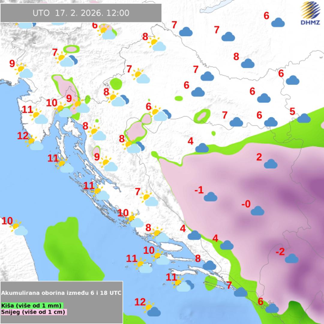Click the red 5 temperature label

pos(292,112)
